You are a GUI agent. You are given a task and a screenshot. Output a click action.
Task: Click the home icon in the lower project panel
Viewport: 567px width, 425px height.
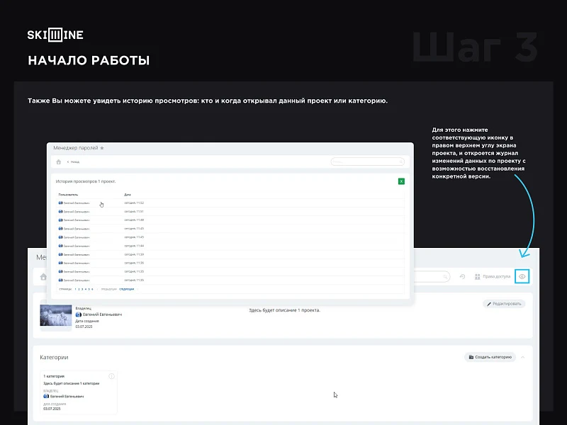coord(43,277)
